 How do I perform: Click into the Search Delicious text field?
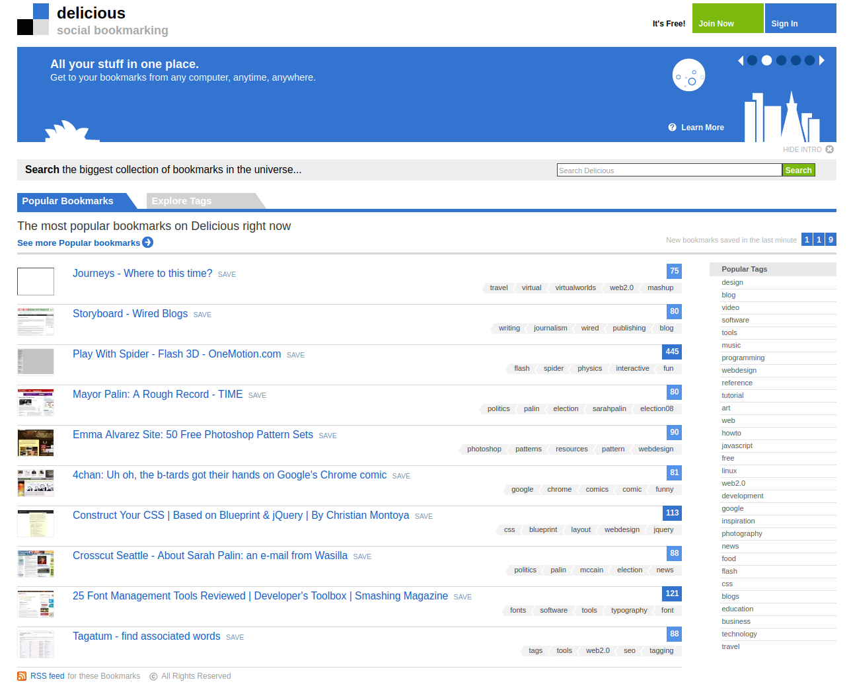click(669, 170)
